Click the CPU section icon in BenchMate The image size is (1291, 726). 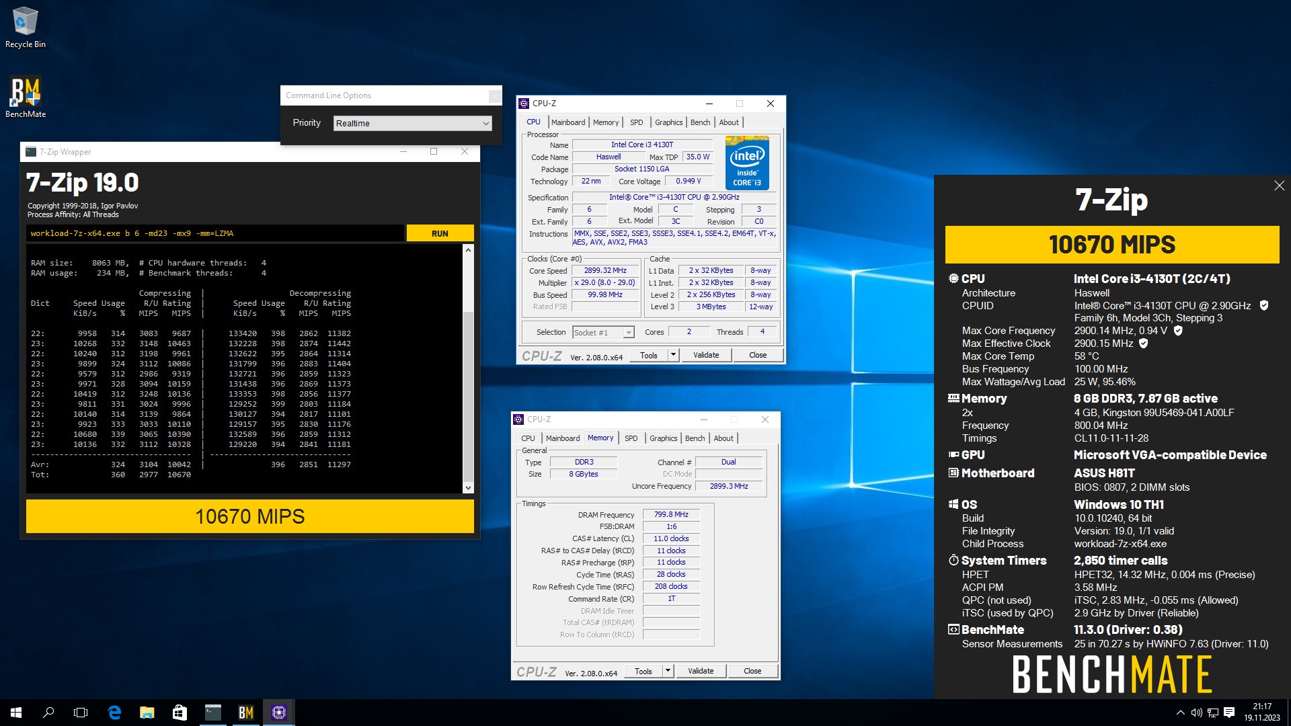pos(953,278)
